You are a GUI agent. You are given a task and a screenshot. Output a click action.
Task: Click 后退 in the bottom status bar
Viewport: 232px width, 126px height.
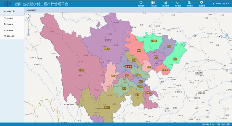(x=218, y=124)
